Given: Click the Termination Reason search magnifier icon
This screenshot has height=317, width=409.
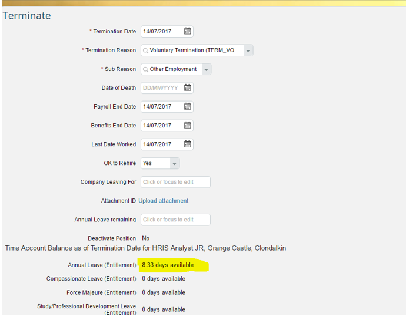Looking at the screenshot, I should tap(145, 50).
